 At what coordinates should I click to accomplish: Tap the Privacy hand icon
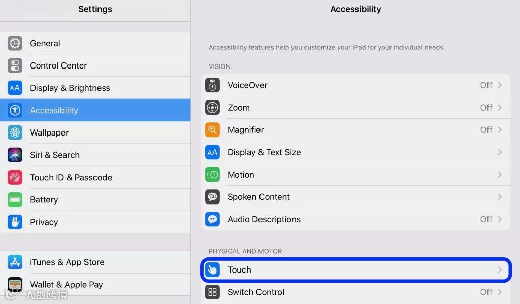point(15,222)
